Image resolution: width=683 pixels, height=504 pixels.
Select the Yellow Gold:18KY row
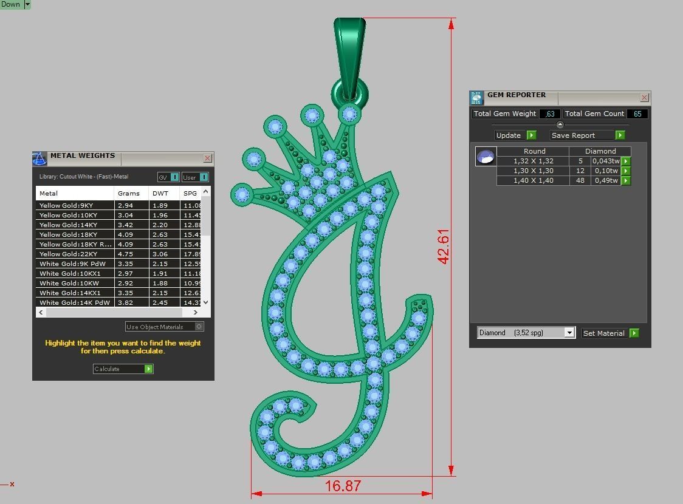tap(118, 234)
